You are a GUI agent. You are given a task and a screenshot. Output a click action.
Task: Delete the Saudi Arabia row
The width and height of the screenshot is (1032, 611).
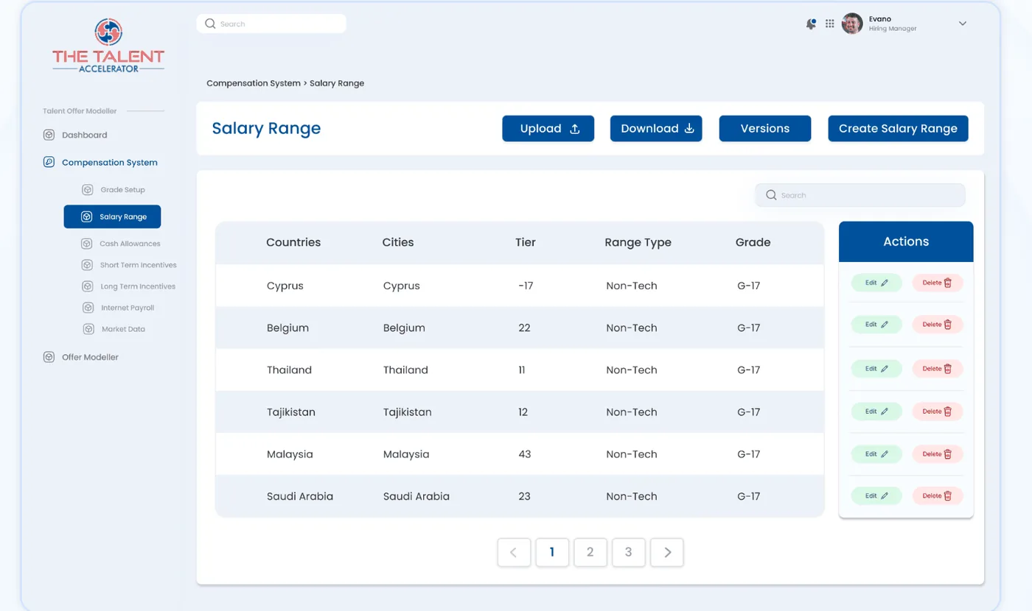tap(938, 496)
